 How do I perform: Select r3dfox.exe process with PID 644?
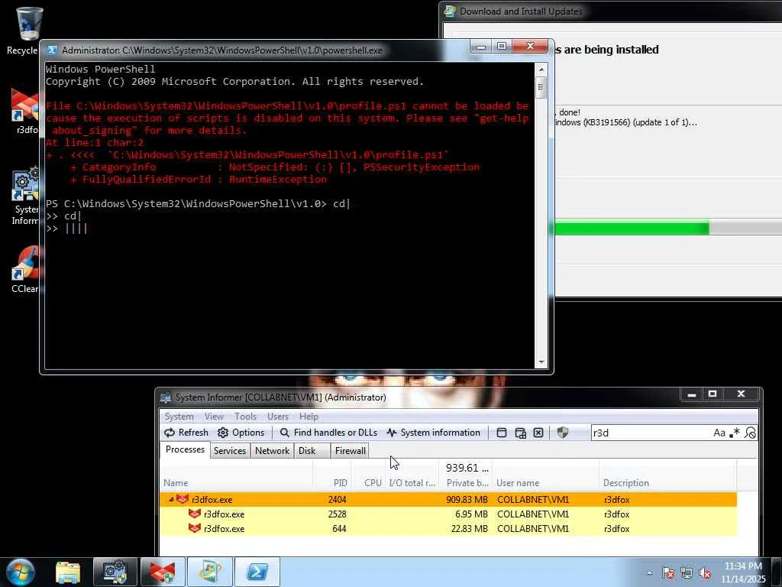(448, 529)
